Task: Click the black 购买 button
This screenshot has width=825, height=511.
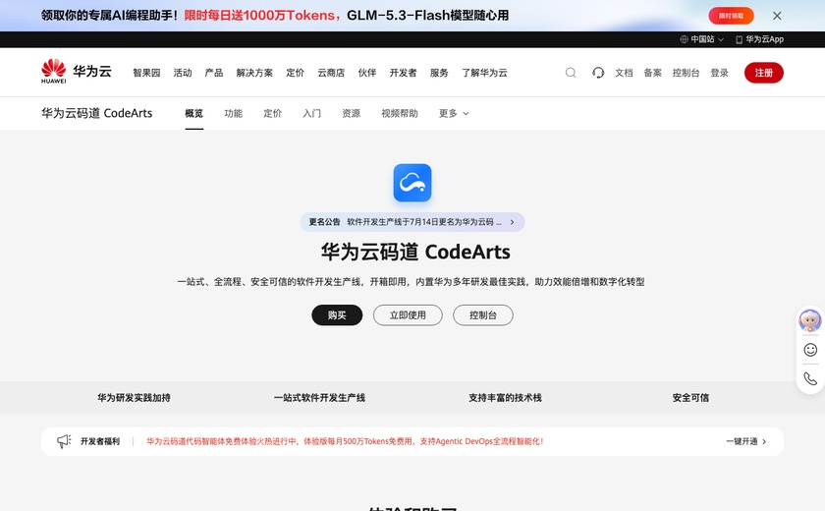Action: click(337, 314)
